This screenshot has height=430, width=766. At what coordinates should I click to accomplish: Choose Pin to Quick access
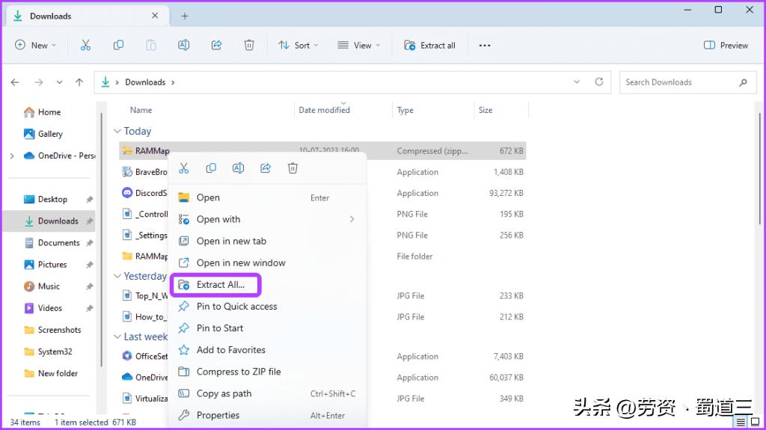[267, 307]
